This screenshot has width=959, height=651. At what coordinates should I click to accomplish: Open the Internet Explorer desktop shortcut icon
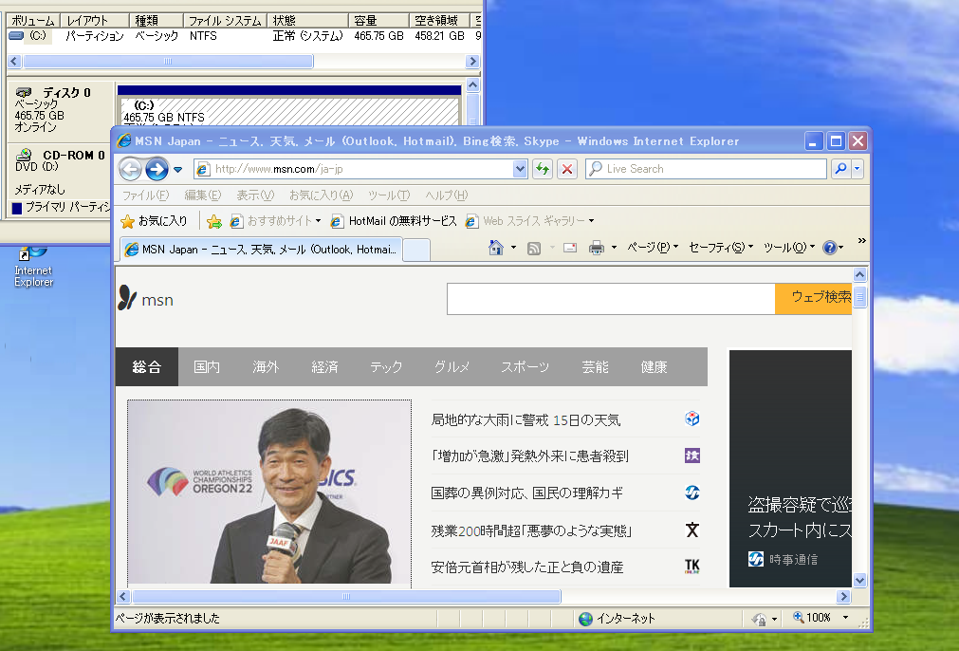[33, 268]
